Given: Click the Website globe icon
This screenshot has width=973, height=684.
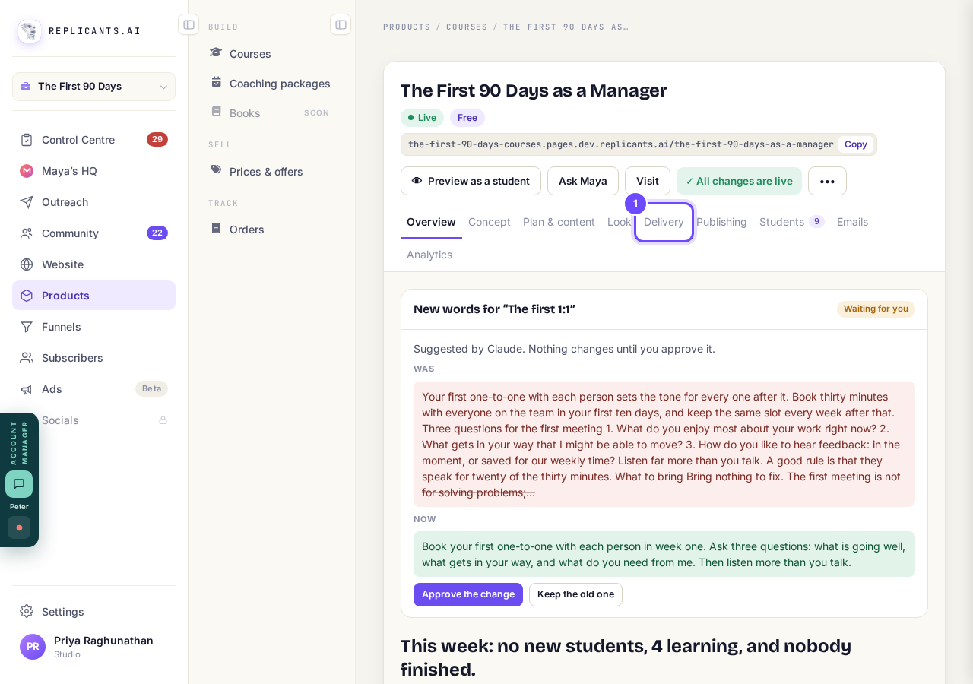Looking at the screenshot, I should [x=27, y=264].
